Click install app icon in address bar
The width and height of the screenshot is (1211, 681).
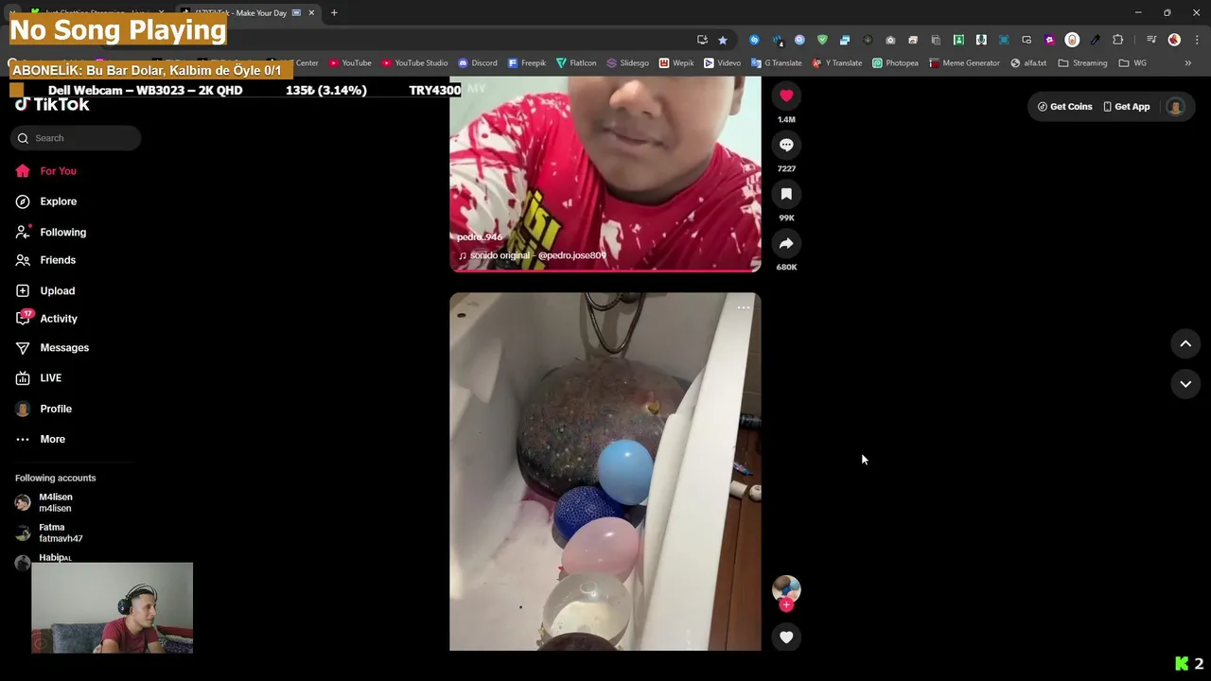pos(702,40)
